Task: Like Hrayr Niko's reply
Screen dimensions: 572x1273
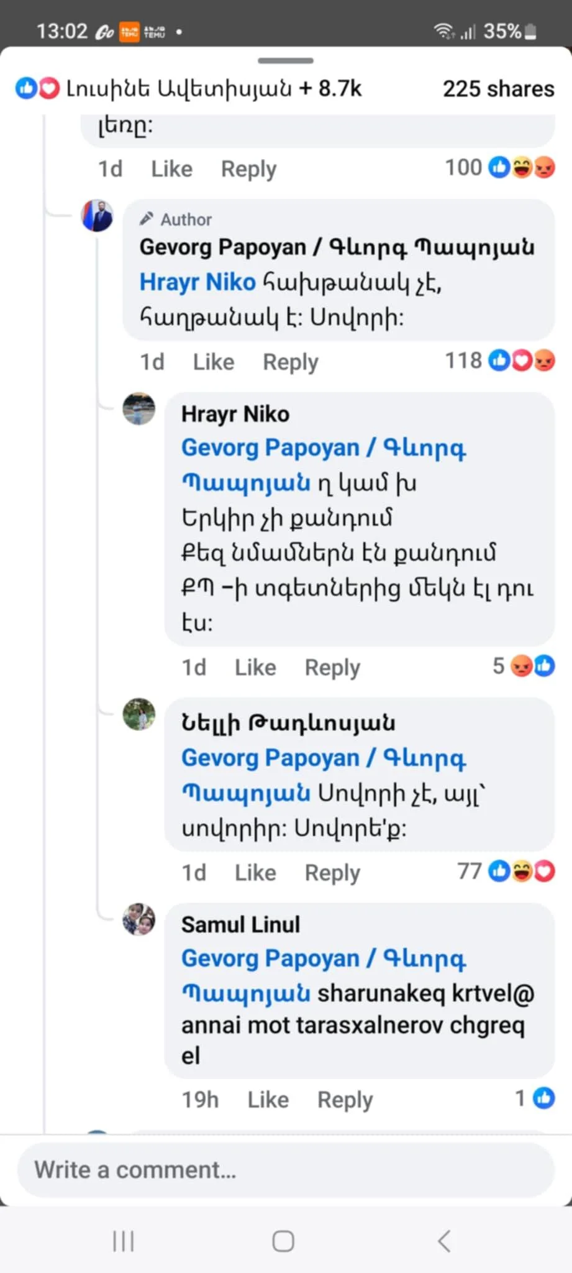Action: click(255, 668)
